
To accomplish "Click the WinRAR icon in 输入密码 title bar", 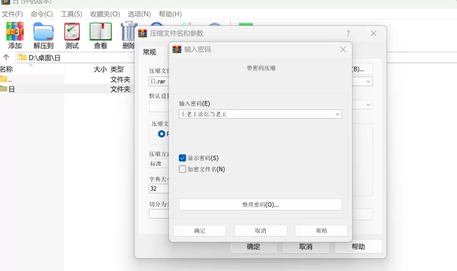I will pyautogui.click(x=177, y=49).
